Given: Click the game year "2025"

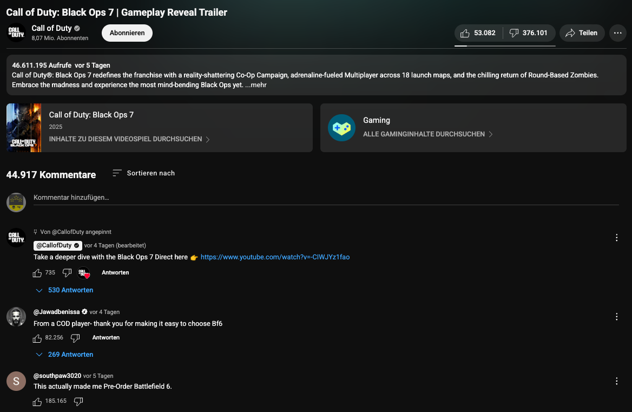Looking at the screenshot, I should click(56, 127).
